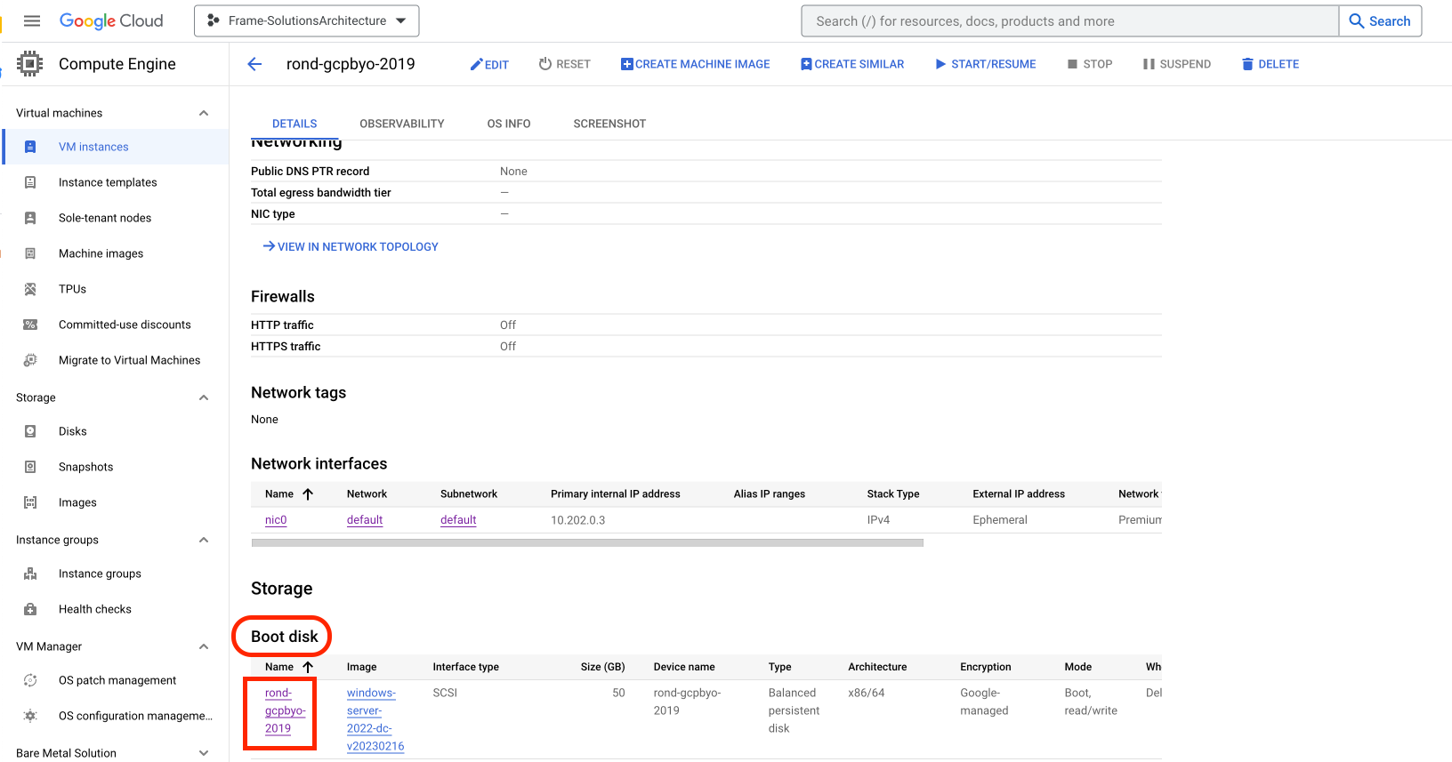Click the Compute Engine chip icon
Viewport: 1452px width, 762px height.
pos(30,64)
